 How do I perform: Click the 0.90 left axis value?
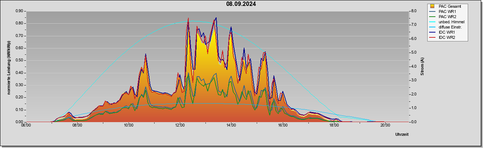(x=19, y=11)
